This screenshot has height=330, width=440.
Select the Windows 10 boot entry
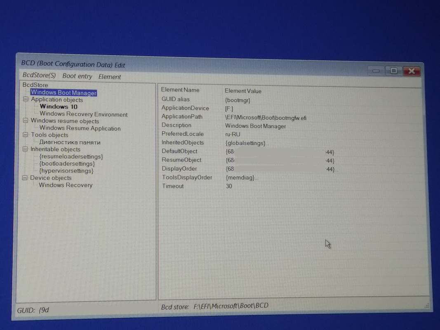(59, 107)
